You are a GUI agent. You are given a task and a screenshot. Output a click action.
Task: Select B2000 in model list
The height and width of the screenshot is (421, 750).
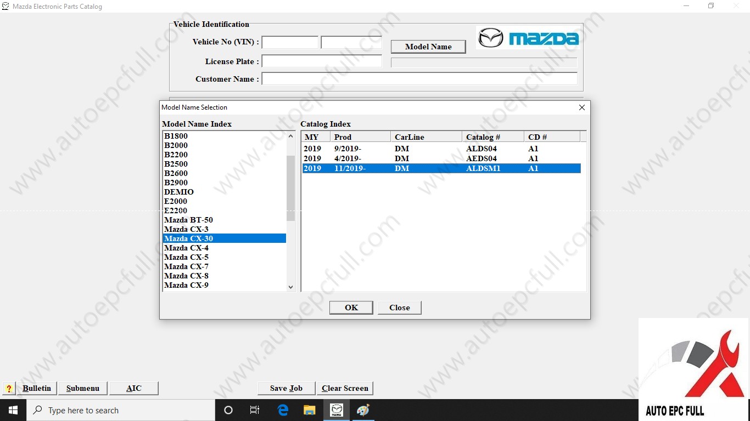point(225,145)
